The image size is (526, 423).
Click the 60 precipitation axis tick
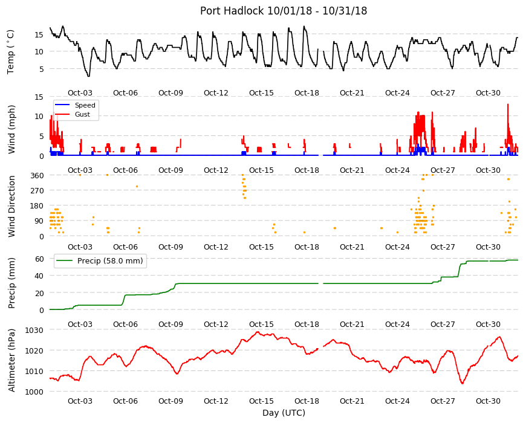pos(39,259)
